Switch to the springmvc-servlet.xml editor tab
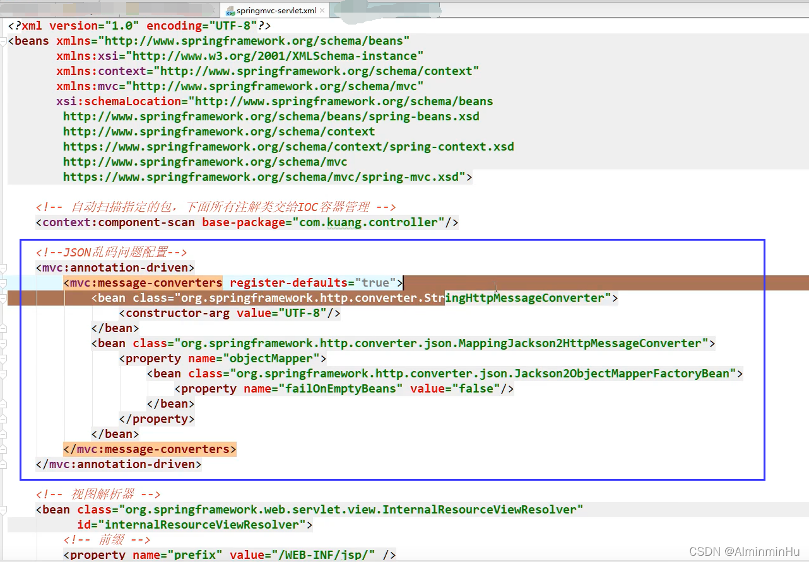The height and width of the screenshot is (562, 809). pos(276,11)
